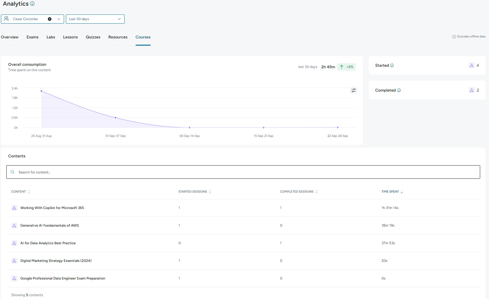The height and width of the screenshot is (299, 489).
Task: Click course icon for Generative AI Fundamentals row
Action: pos(14,225)
